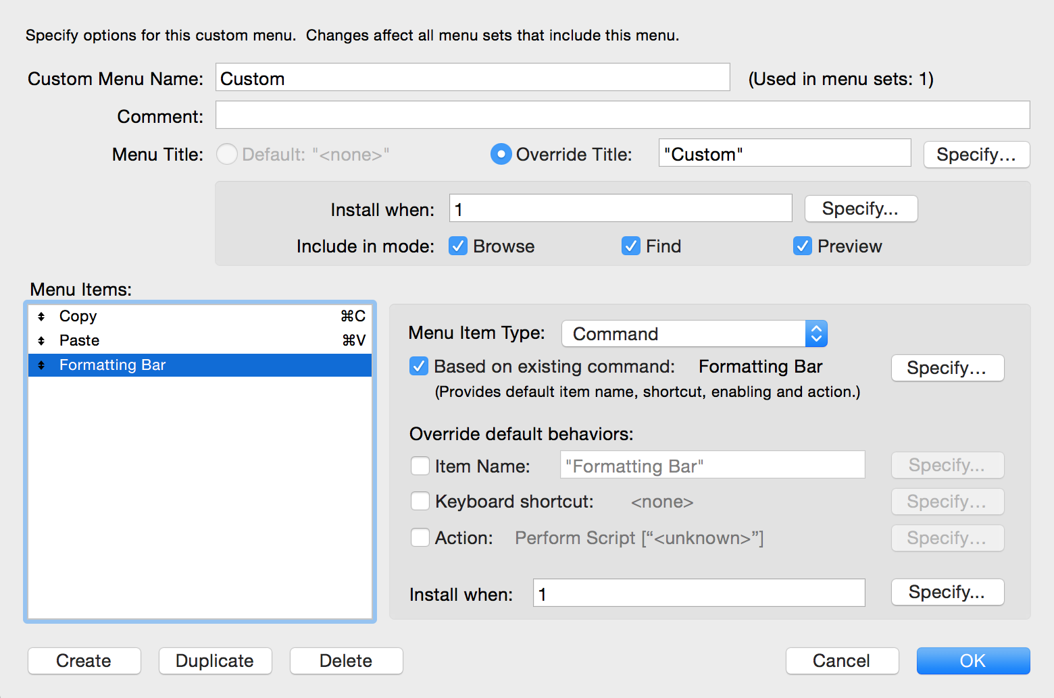Enable the Item Name override checkbox

(x=420, y=466)
